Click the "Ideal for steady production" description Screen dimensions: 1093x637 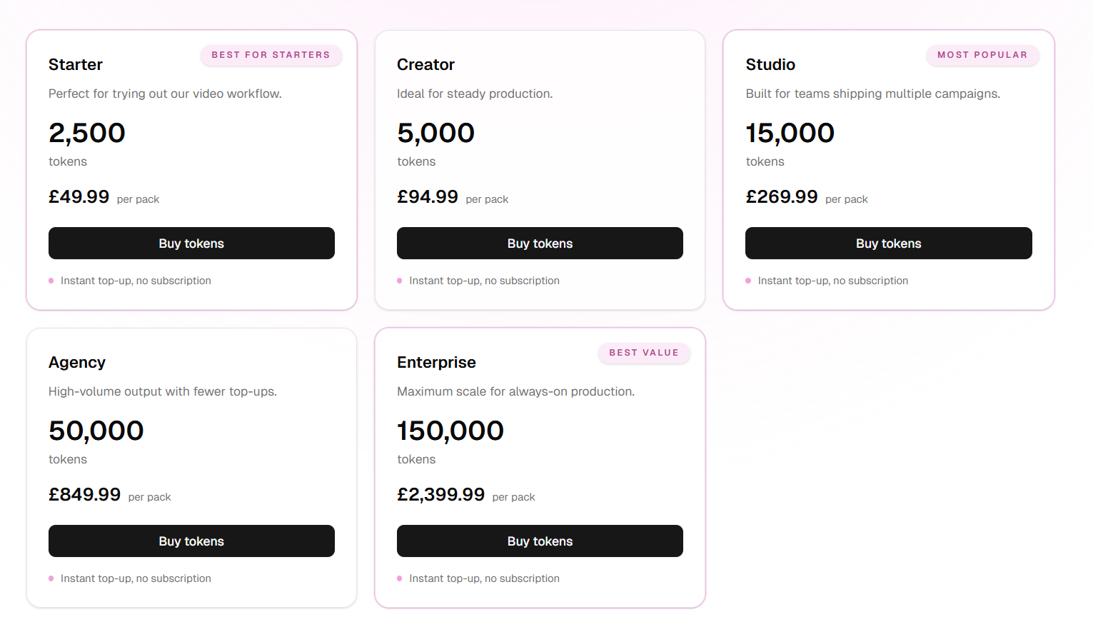click(x=475, y=94)
